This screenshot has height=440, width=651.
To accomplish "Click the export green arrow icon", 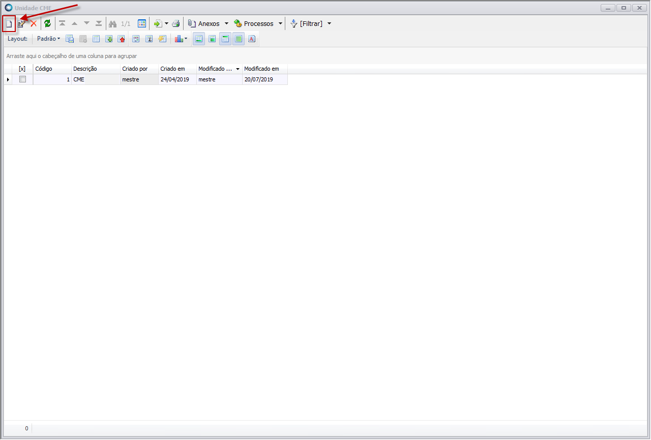I will click(158, 24).
